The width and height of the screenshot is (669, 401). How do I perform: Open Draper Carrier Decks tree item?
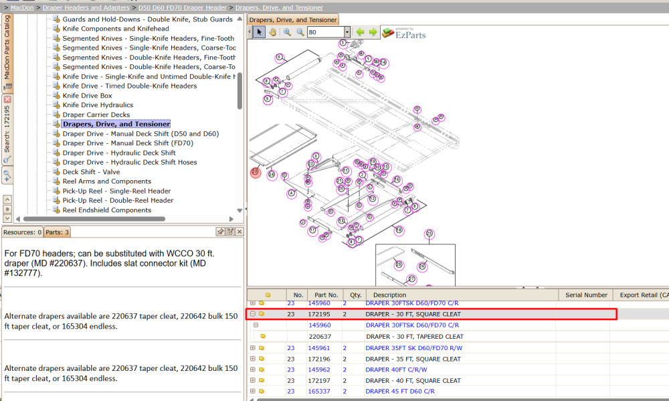coord(96,114)
